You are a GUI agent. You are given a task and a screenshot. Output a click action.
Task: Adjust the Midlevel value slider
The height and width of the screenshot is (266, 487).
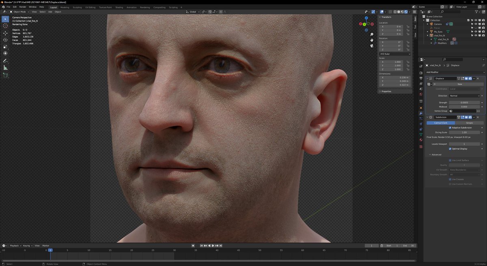click(465, 107)
